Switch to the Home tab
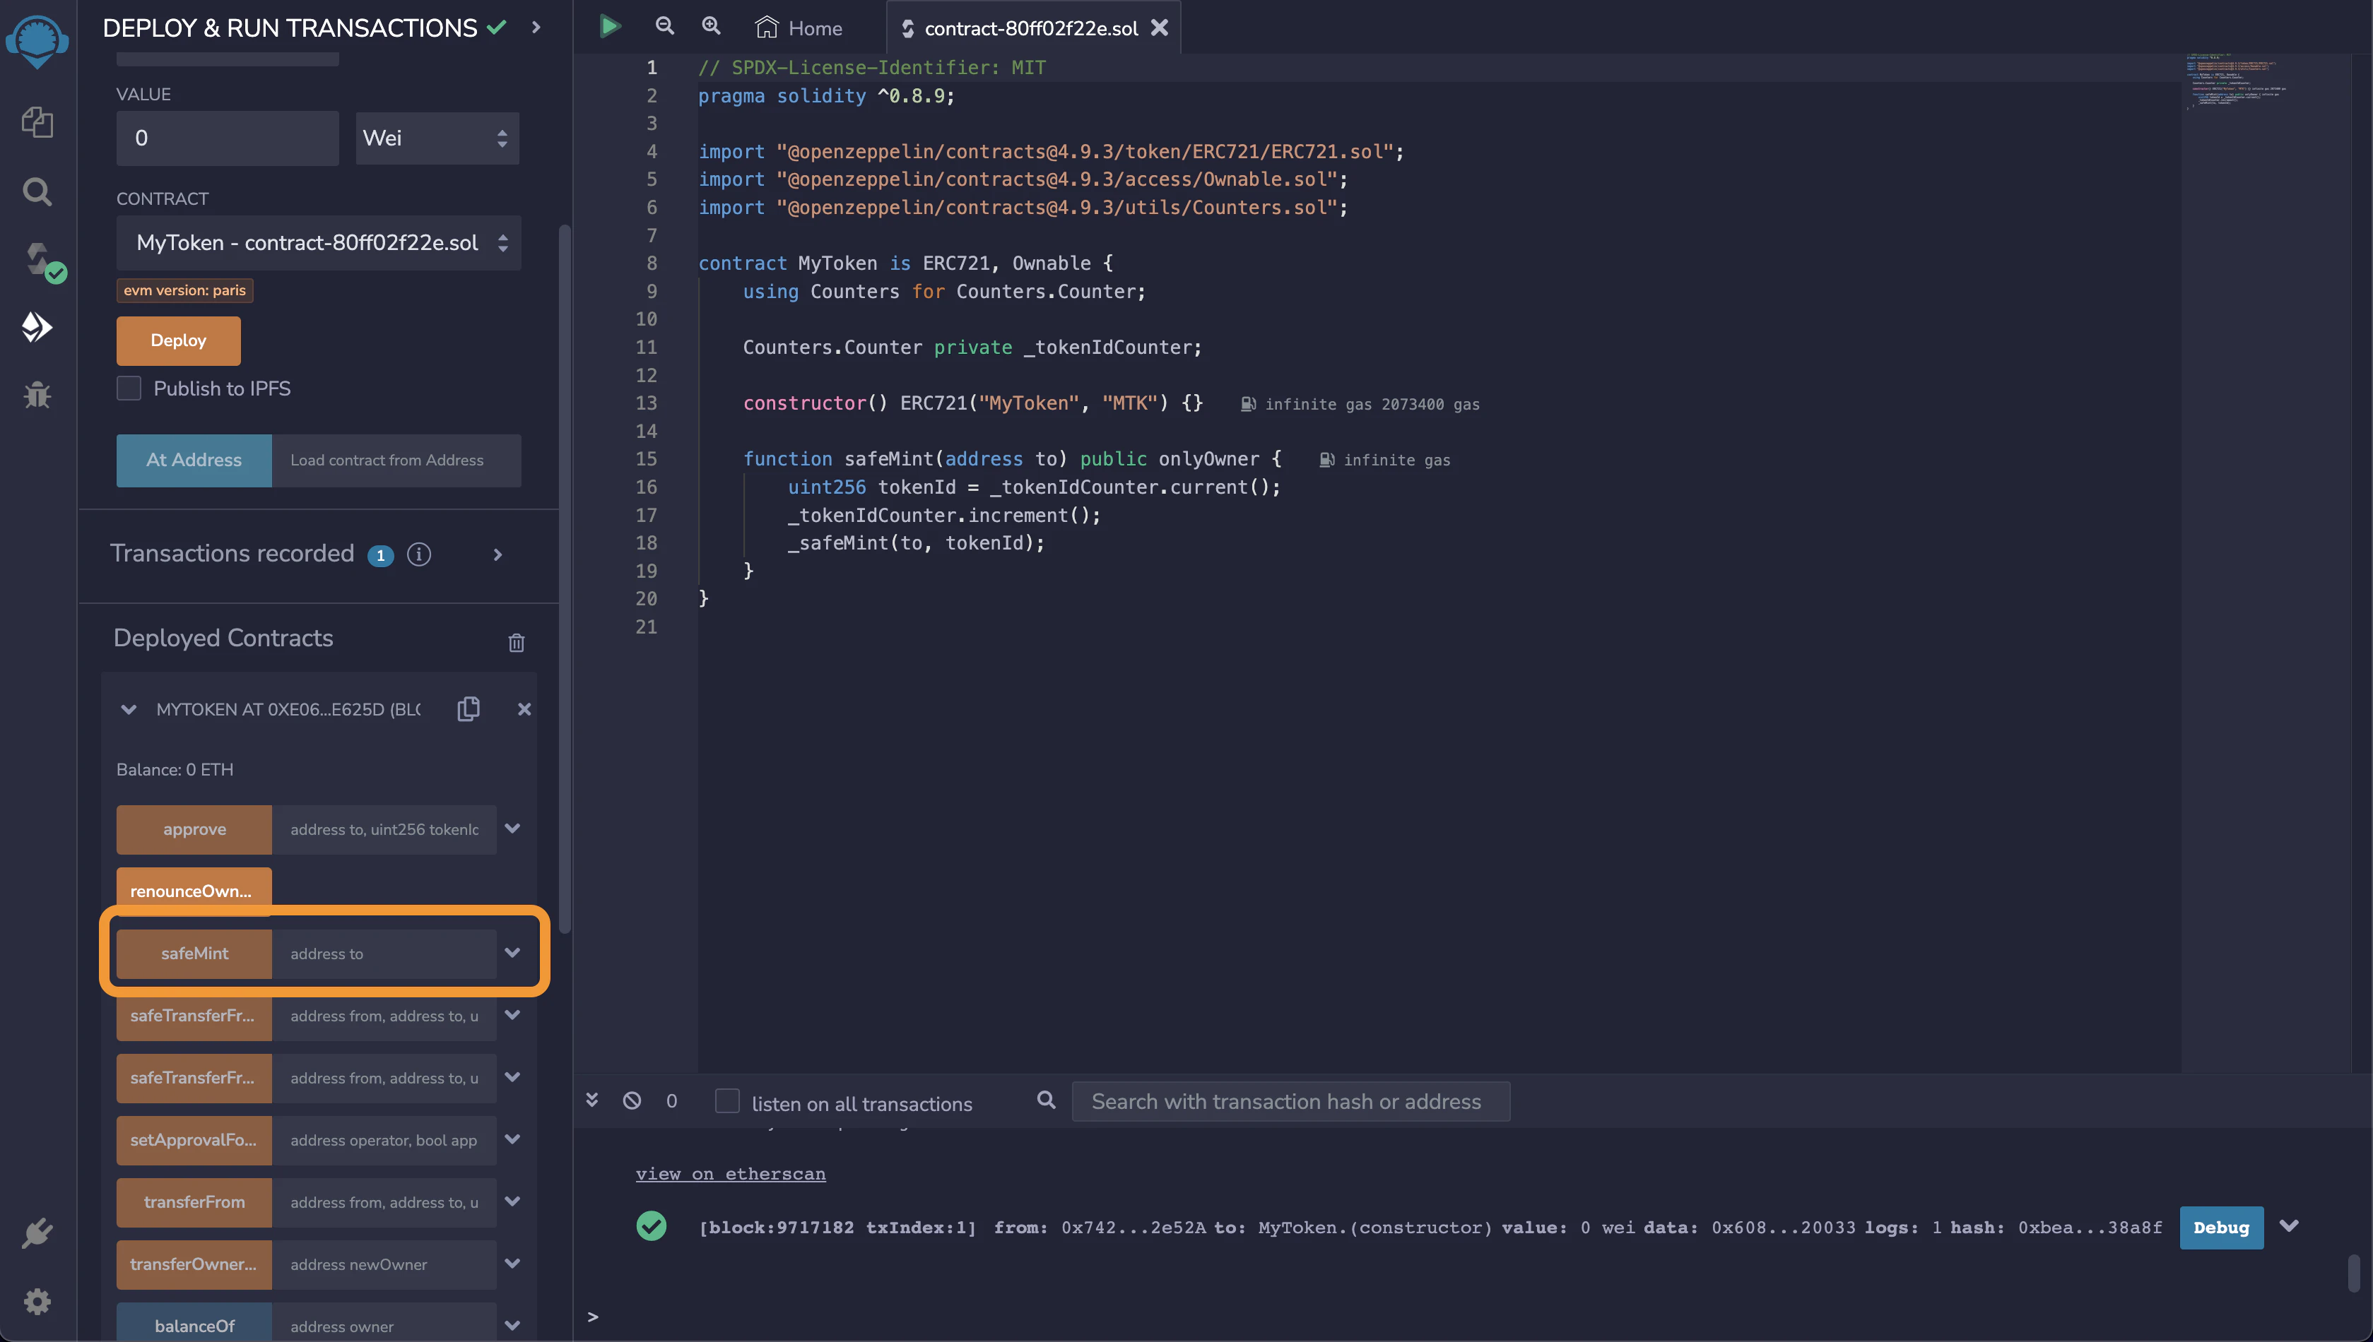Screen dimensions: 2373x1342 799,28
